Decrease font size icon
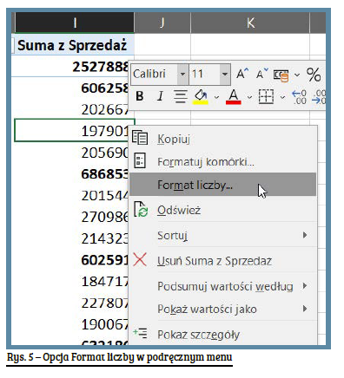This screenshot has width=344, height=378. 262,74
